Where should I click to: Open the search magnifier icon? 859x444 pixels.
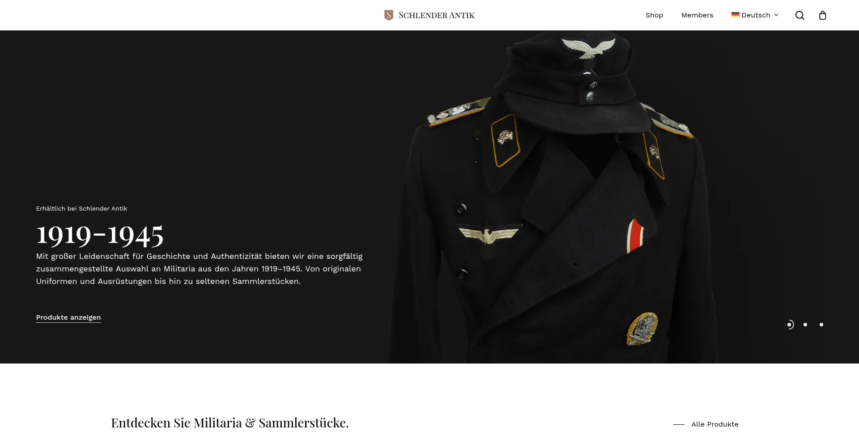click(x=799, y=15)
